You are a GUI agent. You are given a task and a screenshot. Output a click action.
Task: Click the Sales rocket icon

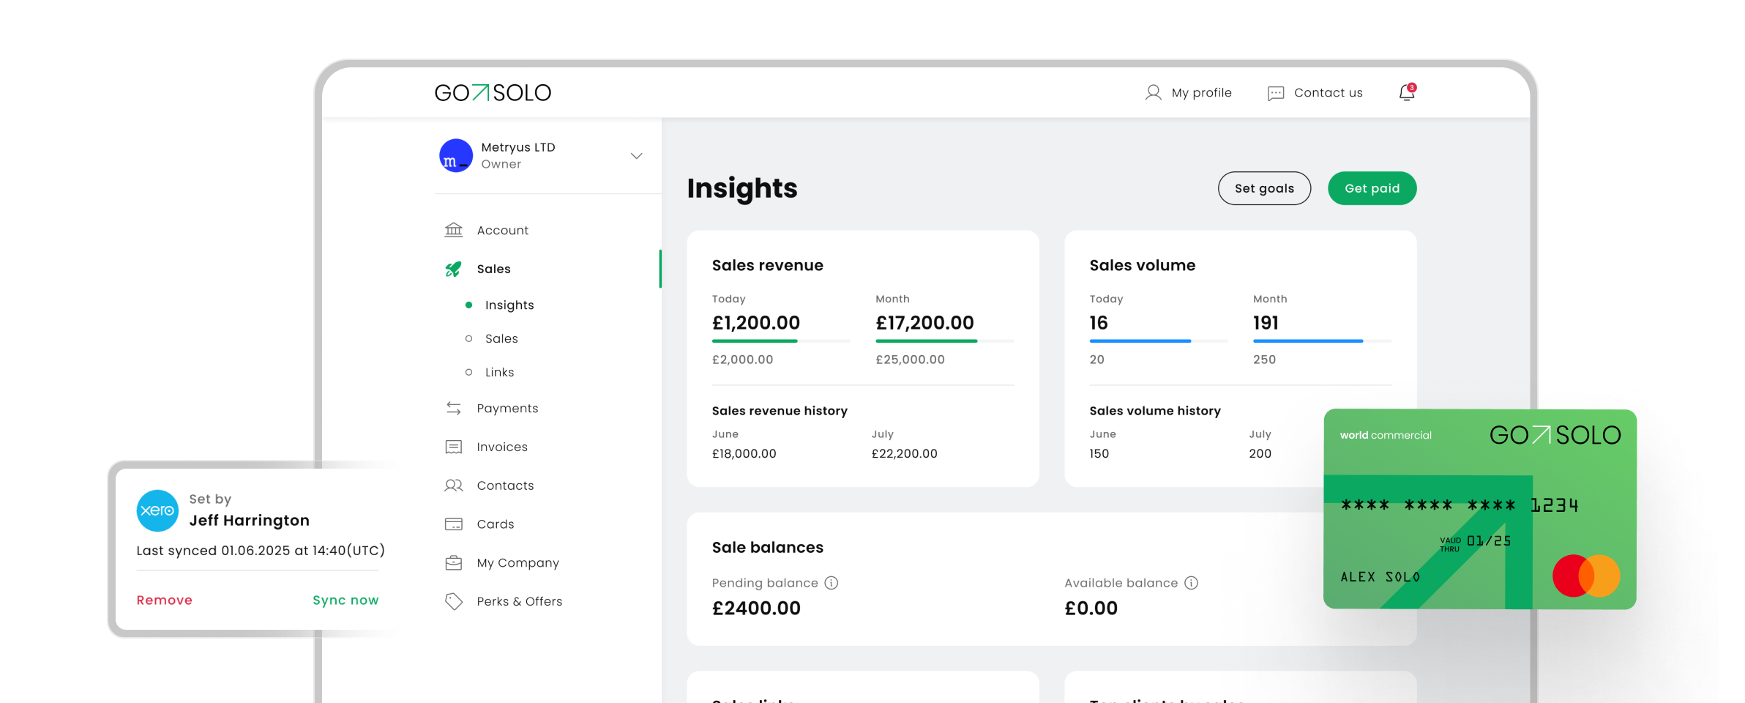point(454,269)
